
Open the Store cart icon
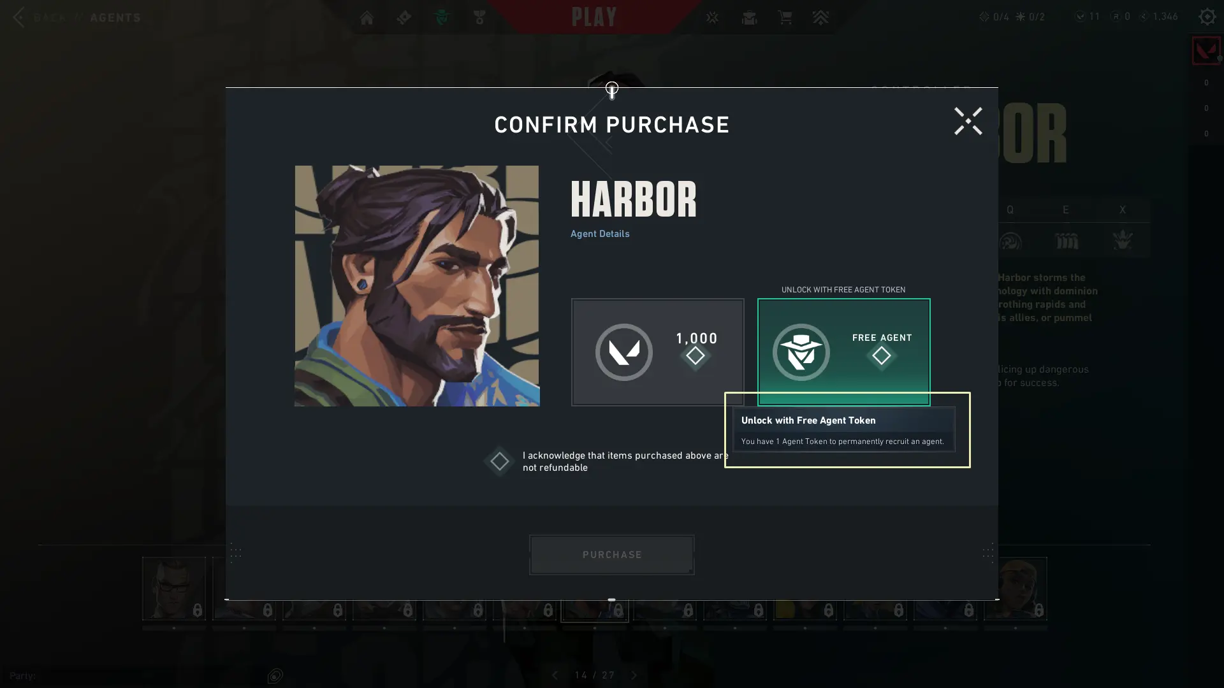click(785, 17)
